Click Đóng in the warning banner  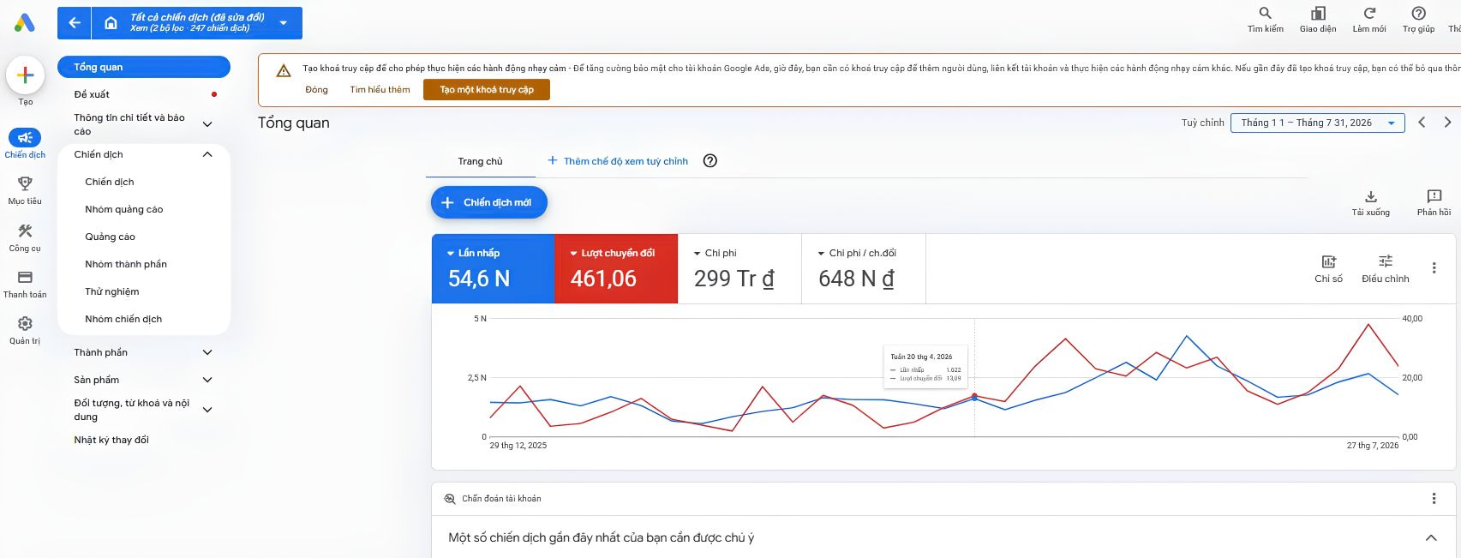tap(316, 89)
